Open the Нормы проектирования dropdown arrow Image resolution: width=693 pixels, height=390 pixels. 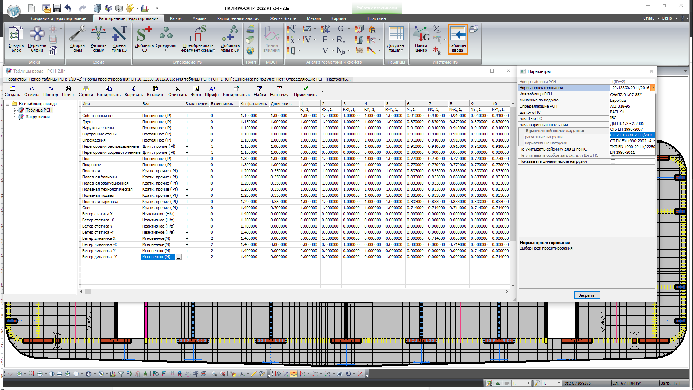tap(653, 88)
